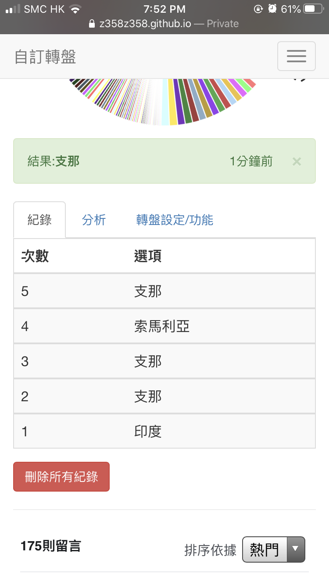
Task: Switch to the 分析 tab
Action: tap(94, 220)
